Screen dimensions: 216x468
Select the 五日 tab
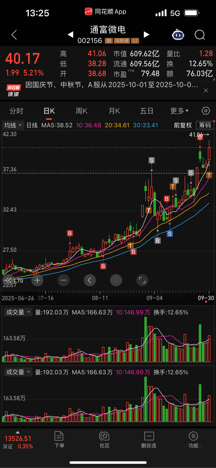tap(147, 111)
